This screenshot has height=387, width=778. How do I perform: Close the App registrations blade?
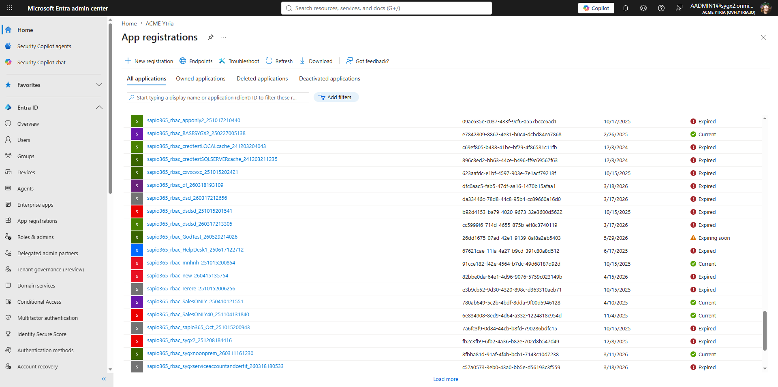pos(763,37)
